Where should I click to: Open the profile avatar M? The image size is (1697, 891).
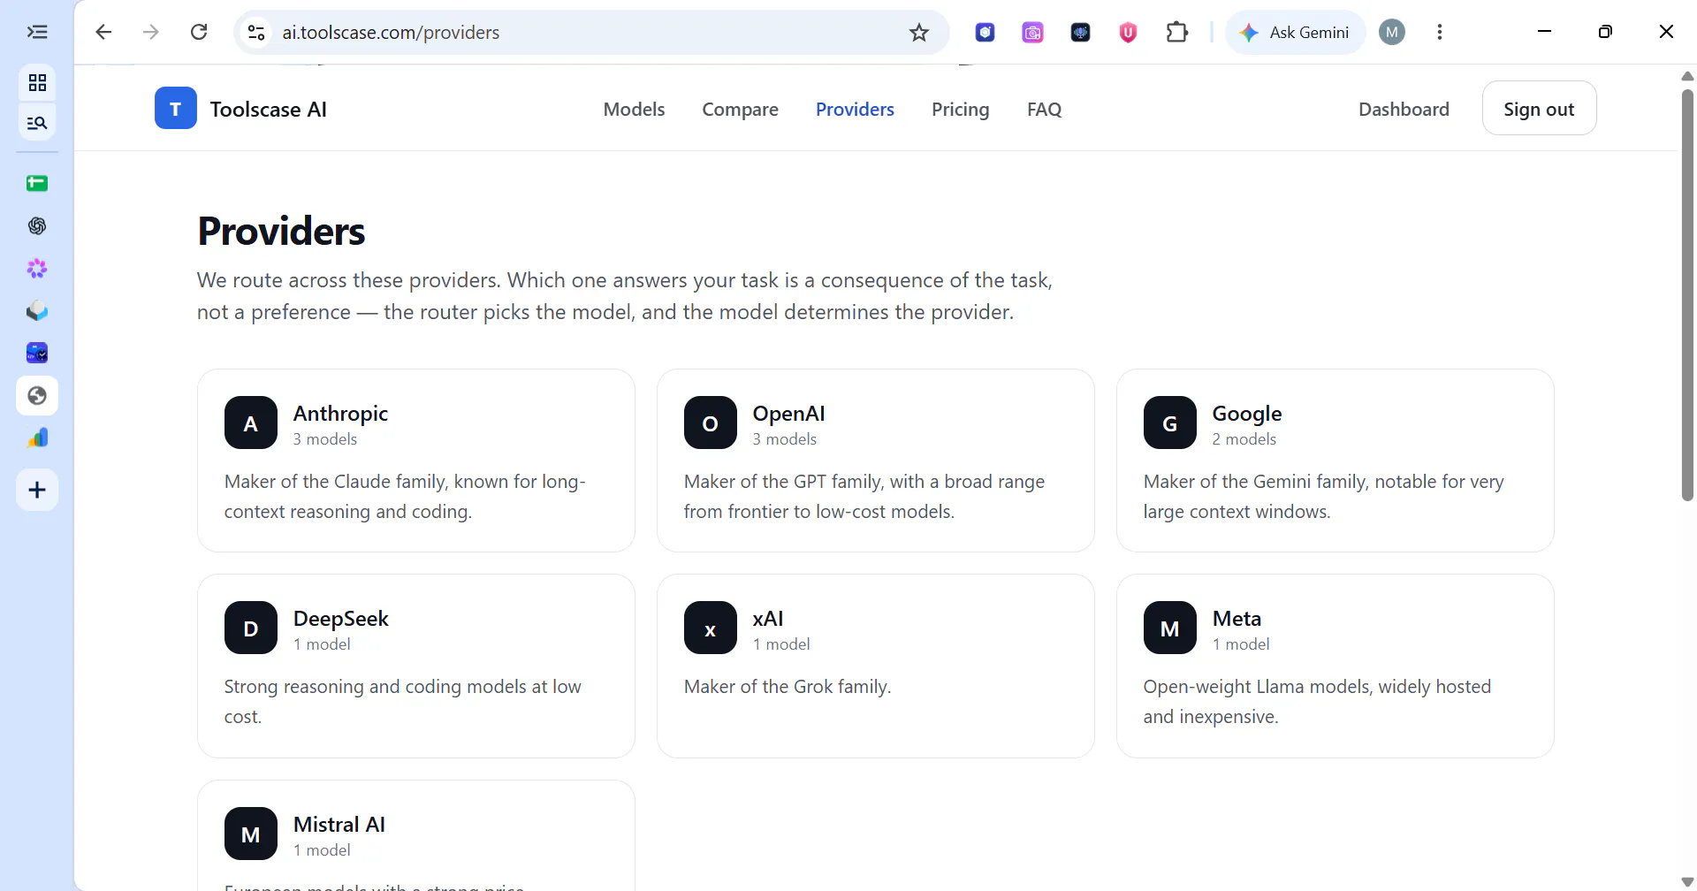1392,33
